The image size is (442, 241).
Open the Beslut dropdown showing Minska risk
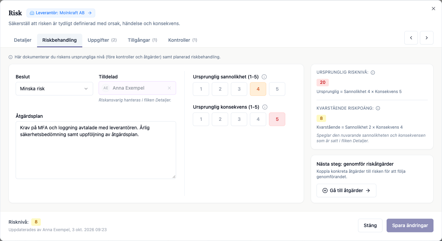coord(54,89)
